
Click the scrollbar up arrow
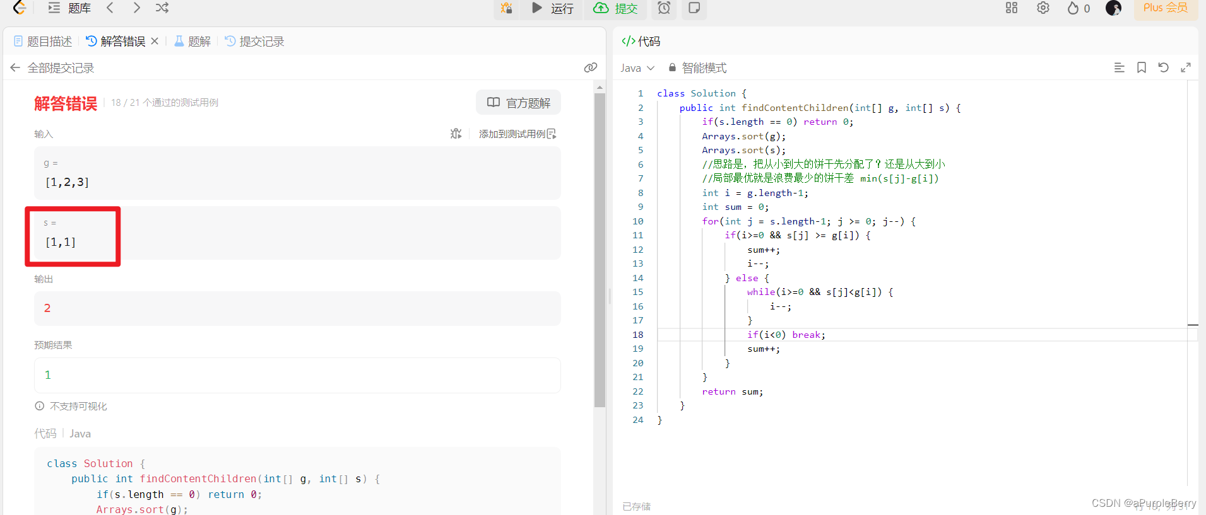(600, 87)
